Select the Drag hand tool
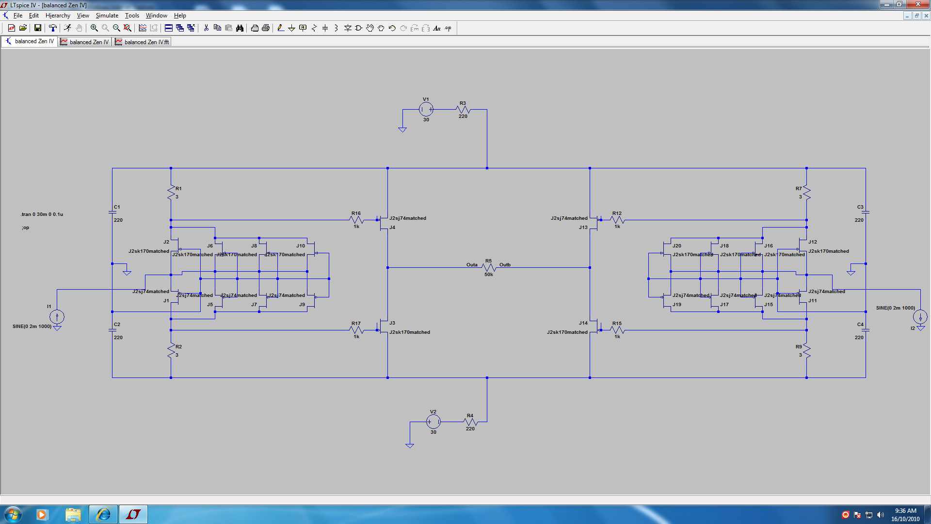Viewport: 931px width, 524px height. coord(381,28)
